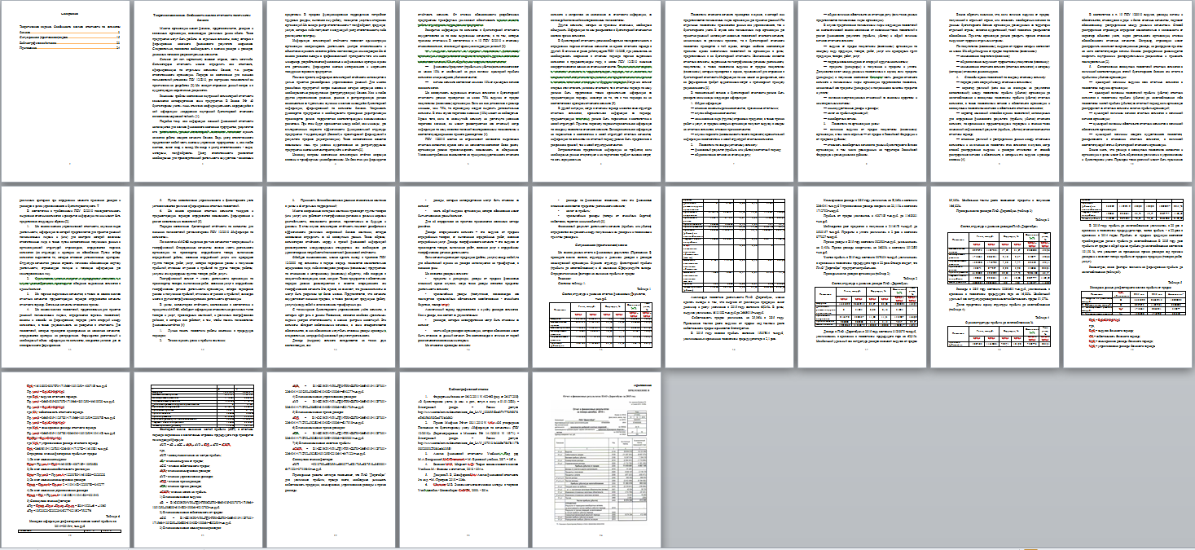This screenshot has height=550, width=1195.
Task: Click the last orange-underlined contents entry
Action: (68, 48)
